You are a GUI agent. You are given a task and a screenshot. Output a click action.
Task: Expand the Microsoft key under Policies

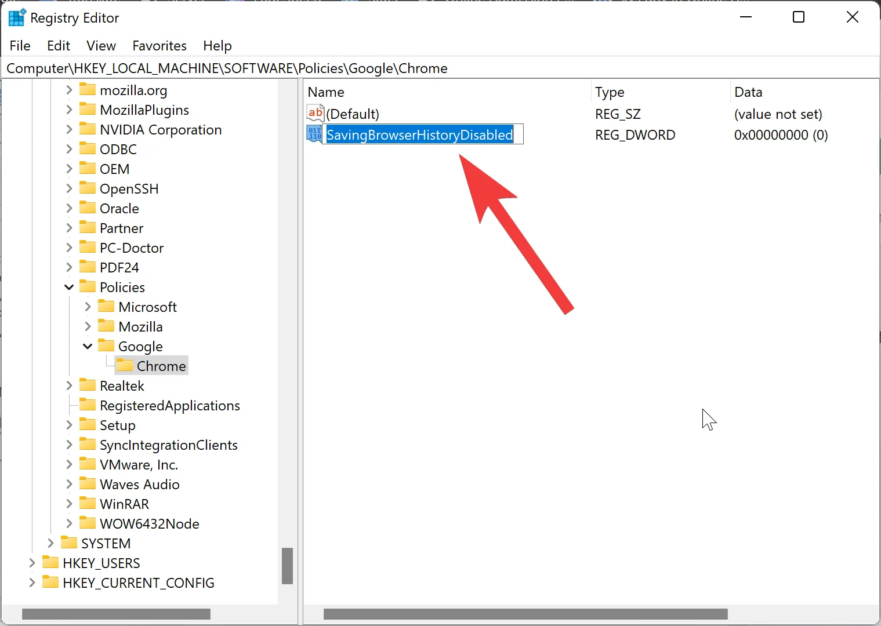coord(88,307)
